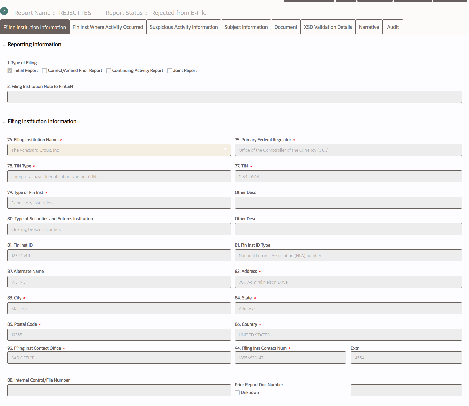Open Primary Federal Regulator field
This screenshot has width=469, height=406.
pyautogui.click(x=348, y=150)
